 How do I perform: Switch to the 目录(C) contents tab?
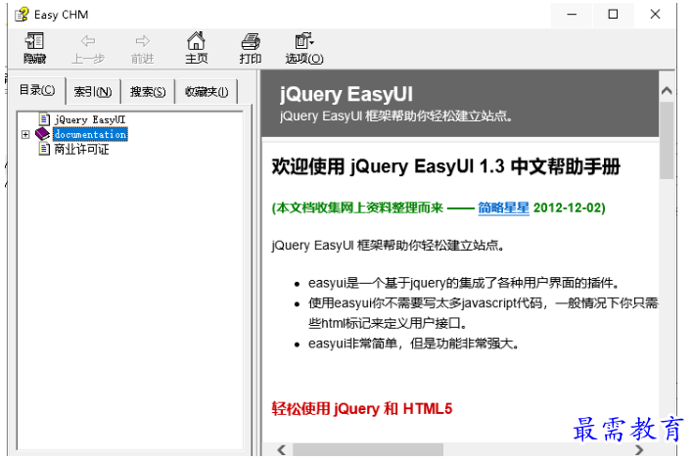[x=37, y=90]
